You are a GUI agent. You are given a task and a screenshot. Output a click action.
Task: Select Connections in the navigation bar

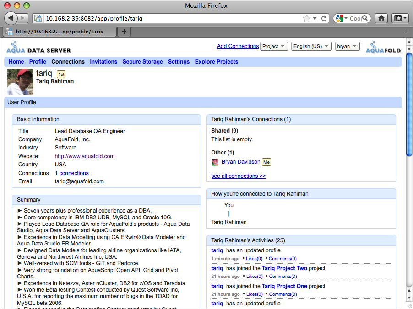coord(68,62)
